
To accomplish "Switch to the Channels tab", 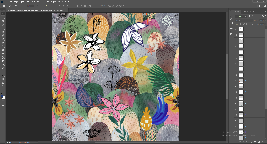I will 245,11.
